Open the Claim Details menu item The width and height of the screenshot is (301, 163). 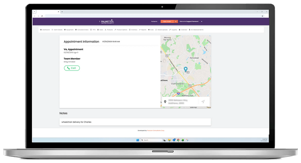[57, 30]
